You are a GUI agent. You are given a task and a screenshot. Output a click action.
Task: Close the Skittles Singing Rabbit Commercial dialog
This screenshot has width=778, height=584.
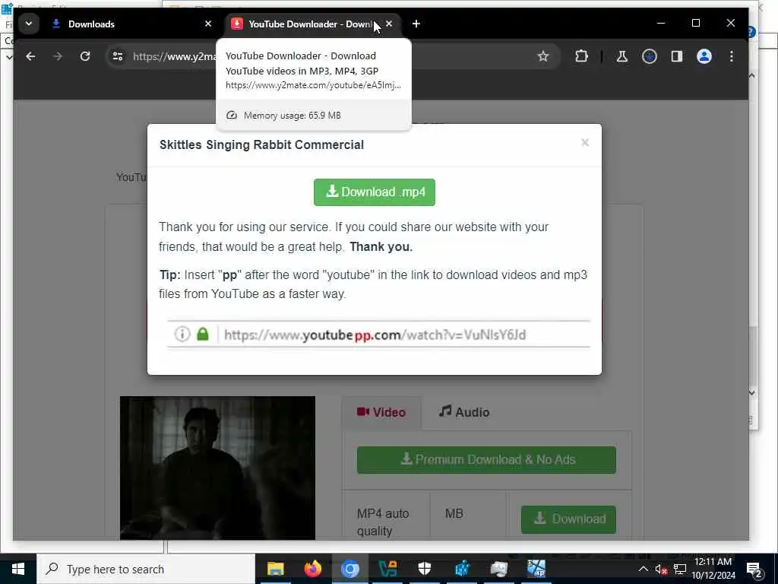point(585,143)
